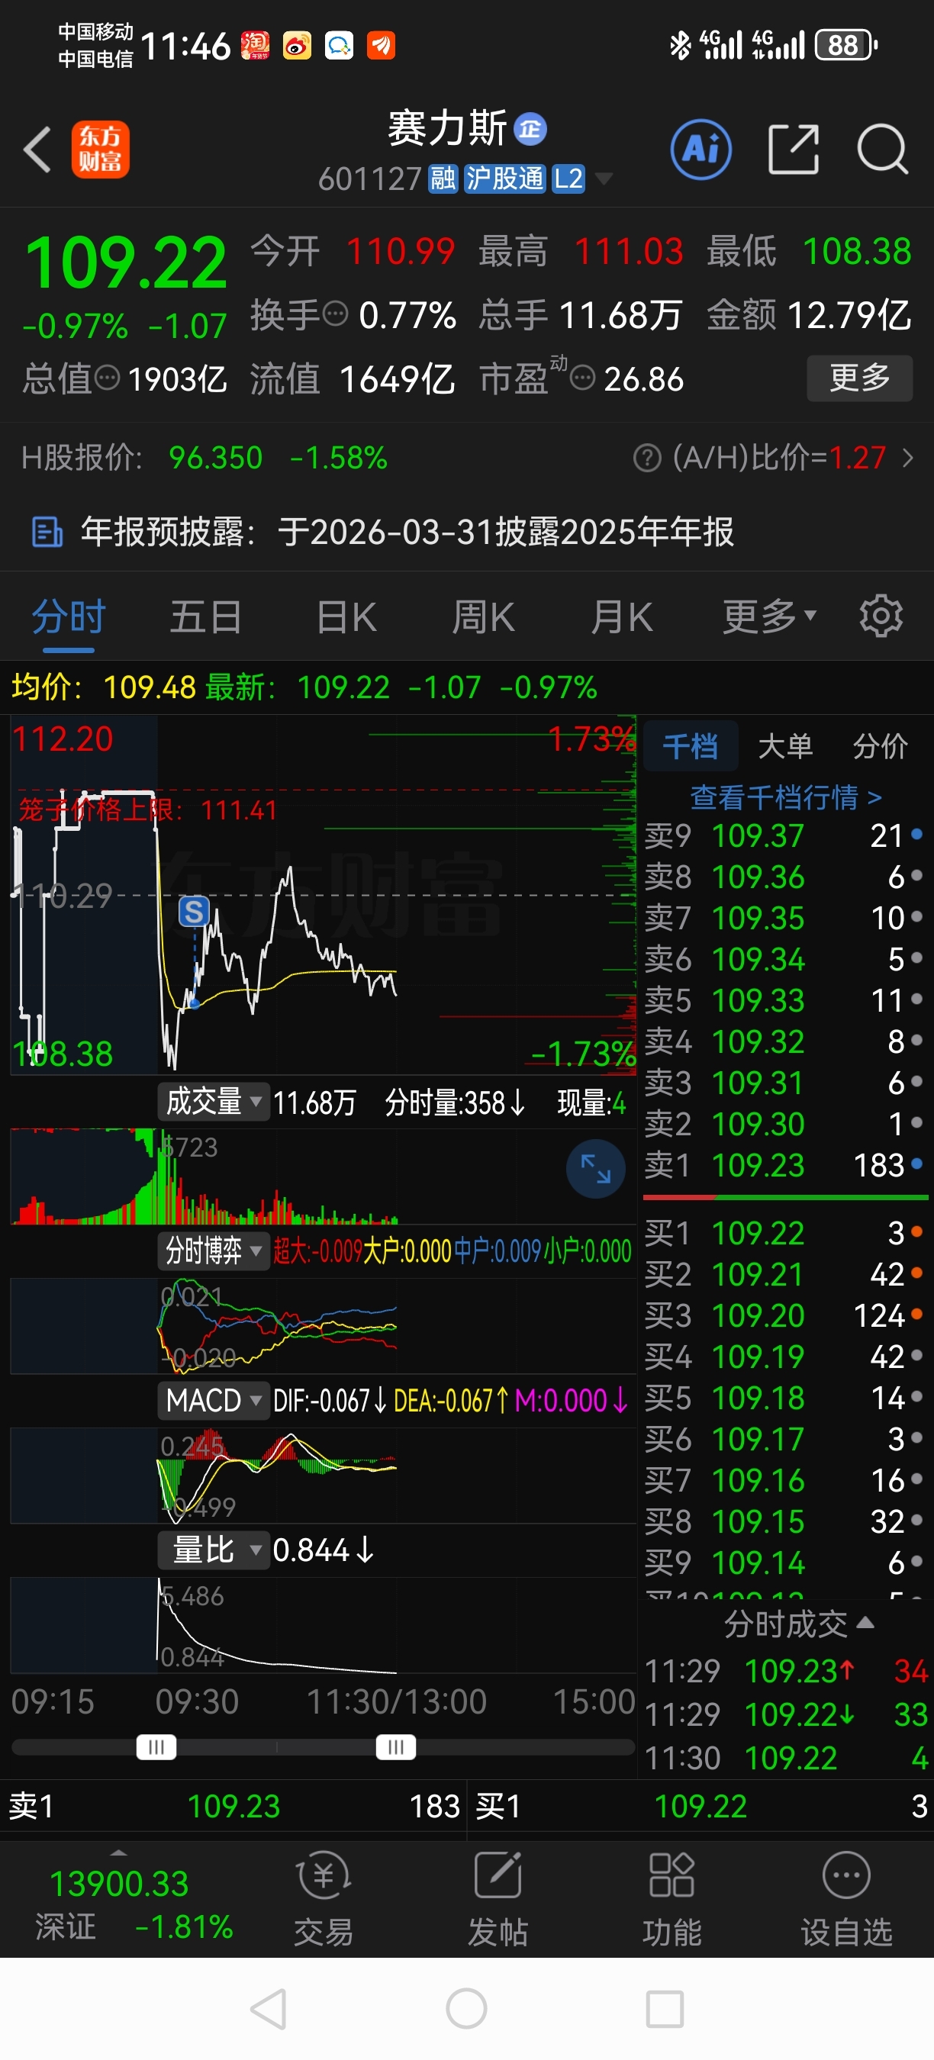
Task: Tap question mark icon near A/H比价
Action: pos(647,459)
